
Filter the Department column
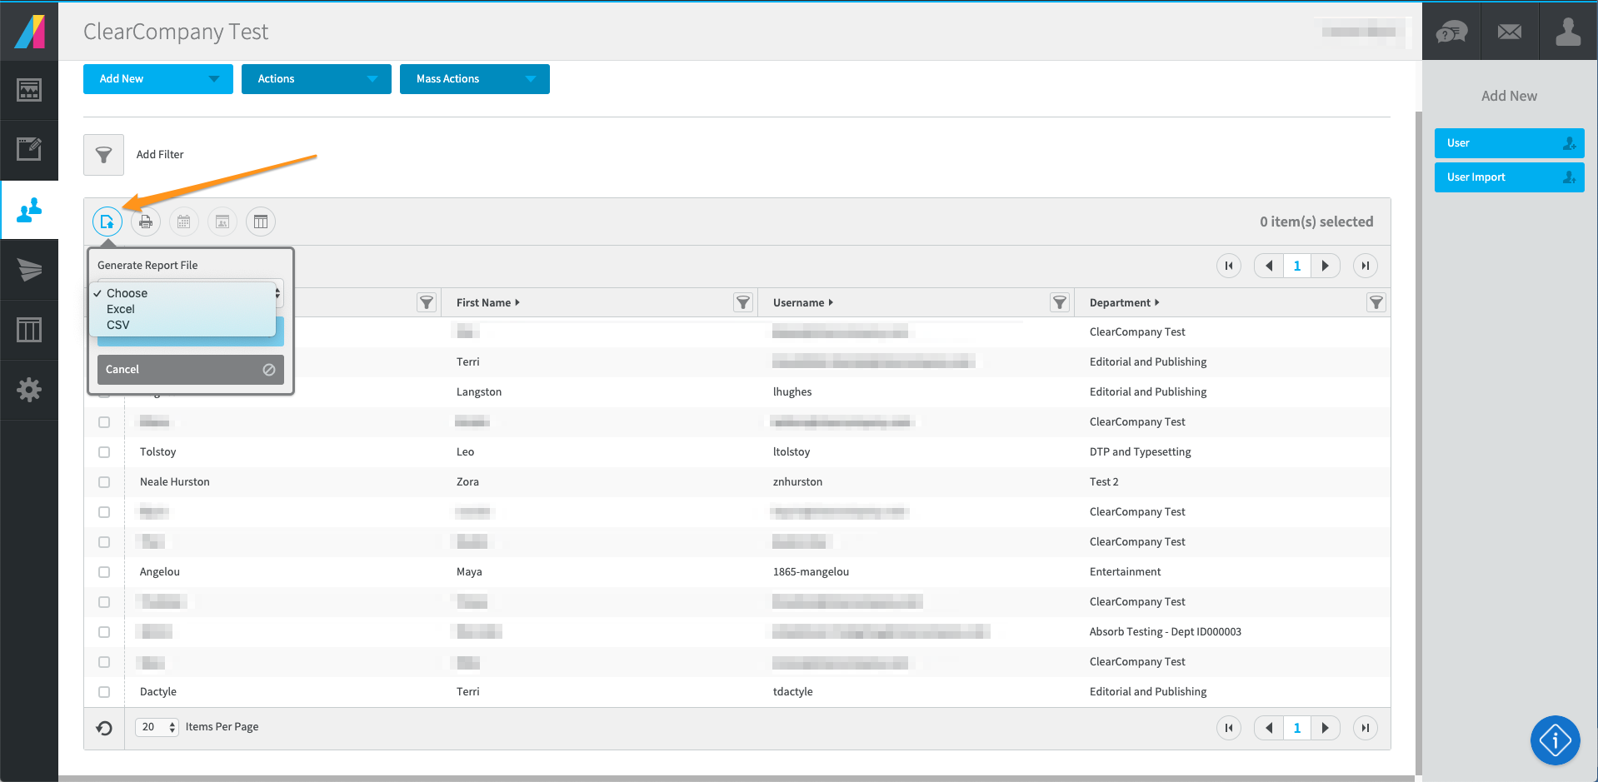[1376, 302]
